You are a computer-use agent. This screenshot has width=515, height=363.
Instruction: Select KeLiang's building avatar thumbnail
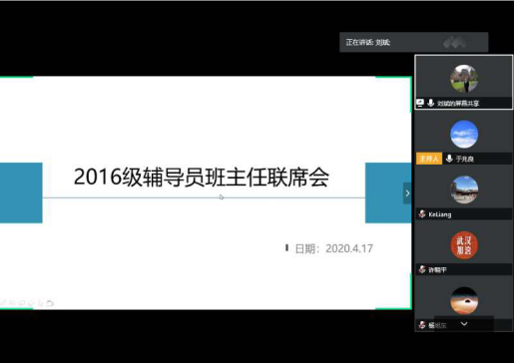coord(464,189)
